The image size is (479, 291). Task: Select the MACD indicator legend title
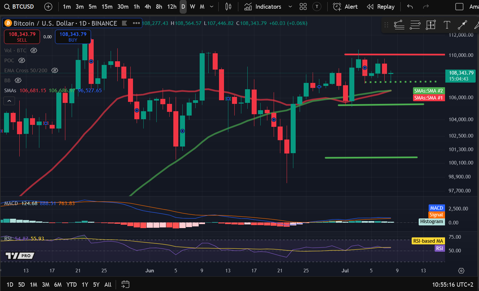[11, 203]
